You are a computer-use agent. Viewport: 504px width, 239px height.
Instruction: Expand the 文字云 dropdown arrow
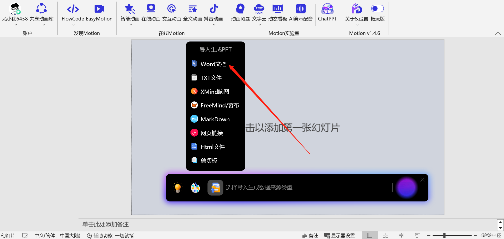(x=260, y=25)
